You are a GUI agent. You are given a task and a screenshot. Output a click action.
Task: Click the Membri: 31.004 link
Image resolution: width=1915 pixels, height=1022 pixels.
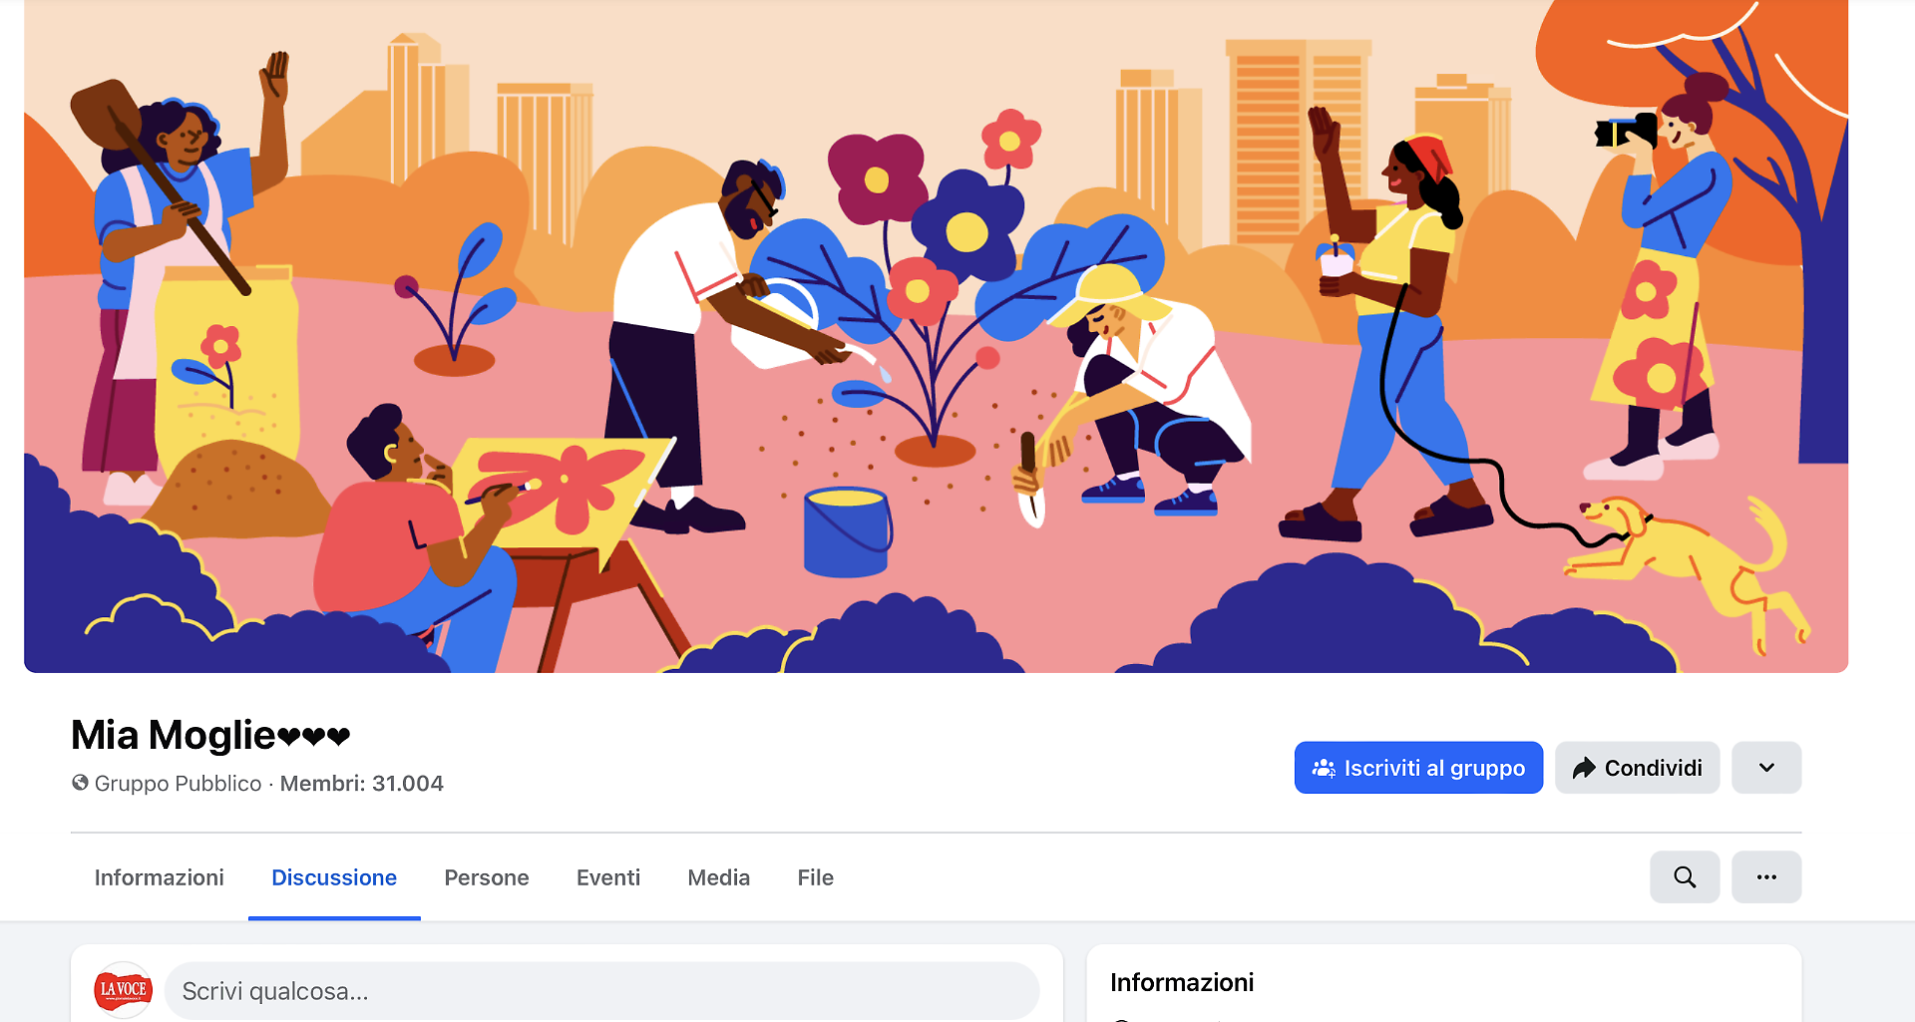[361, 784]
